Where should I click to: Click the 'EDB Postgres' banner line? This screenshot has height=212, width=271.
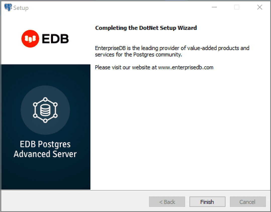pyautogui.click(x=45, y=144)
